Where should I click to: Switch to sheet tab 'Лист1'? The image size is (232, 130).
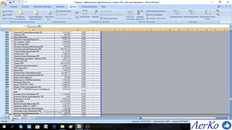click(15, 118)
